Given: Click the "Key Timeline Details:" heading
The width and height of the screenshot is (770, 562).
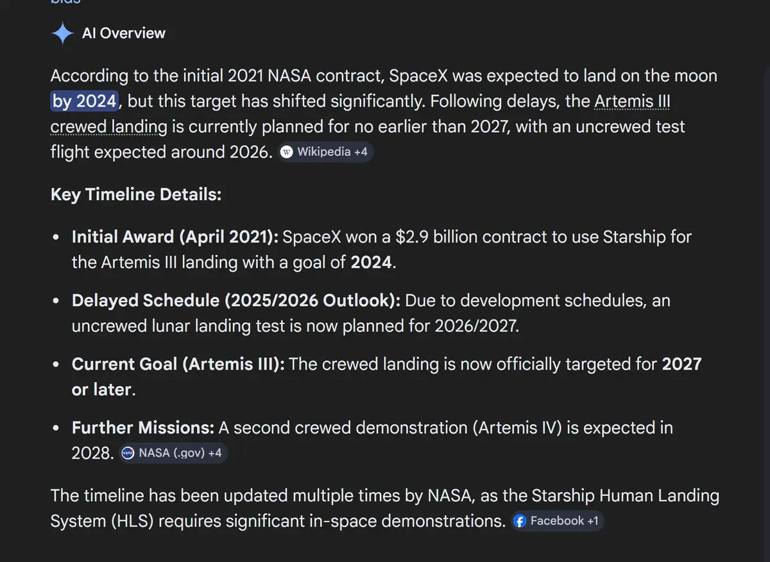Looking at the screenshot, I should (136, 194).
